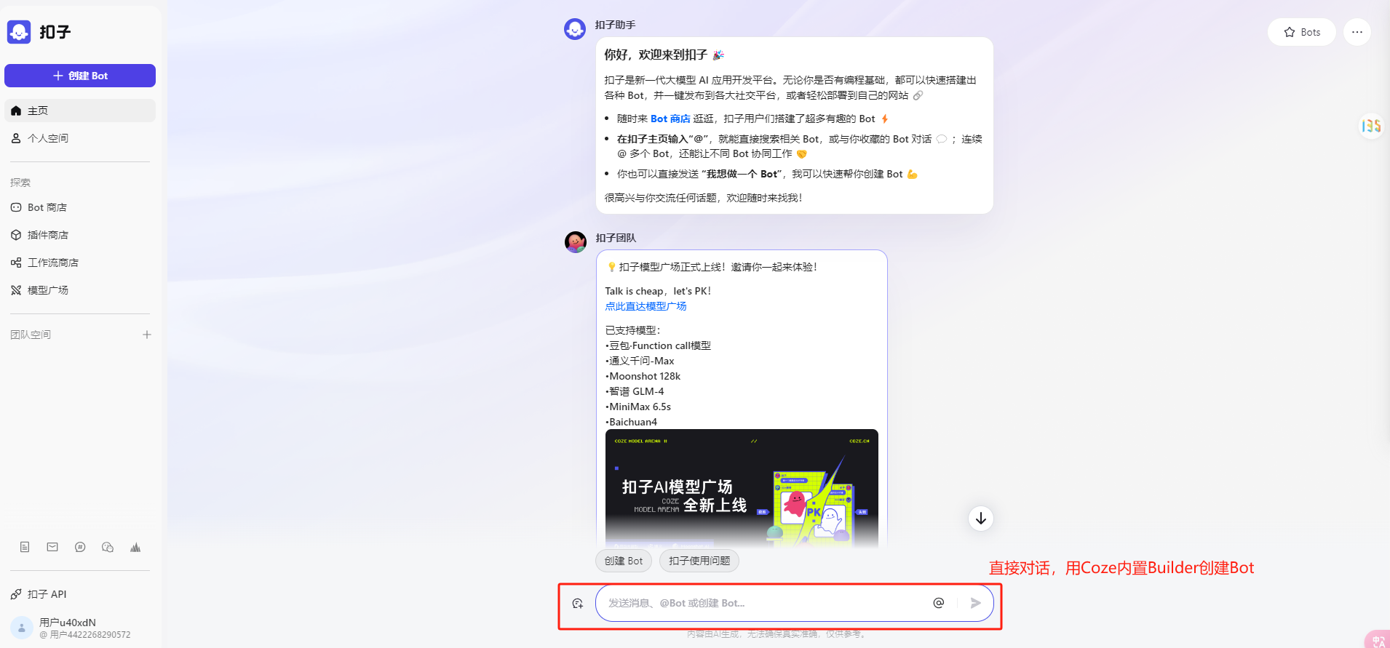The width and height of the screenshot is (1390, 648).
Task: Click the Volcano Engine mountain icon
Action: (135, 547)
